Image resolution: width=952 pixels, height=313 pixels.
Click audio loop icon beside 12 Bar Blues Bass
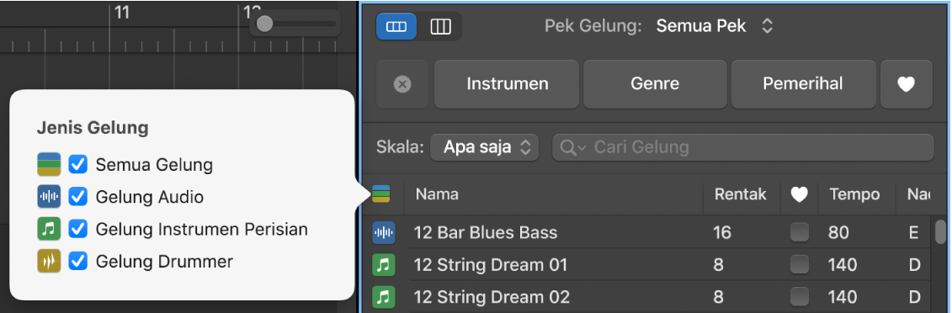384,232
